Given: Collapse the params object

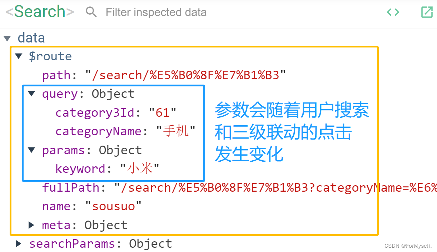Looking at the screenshot, I should (31, 150).
